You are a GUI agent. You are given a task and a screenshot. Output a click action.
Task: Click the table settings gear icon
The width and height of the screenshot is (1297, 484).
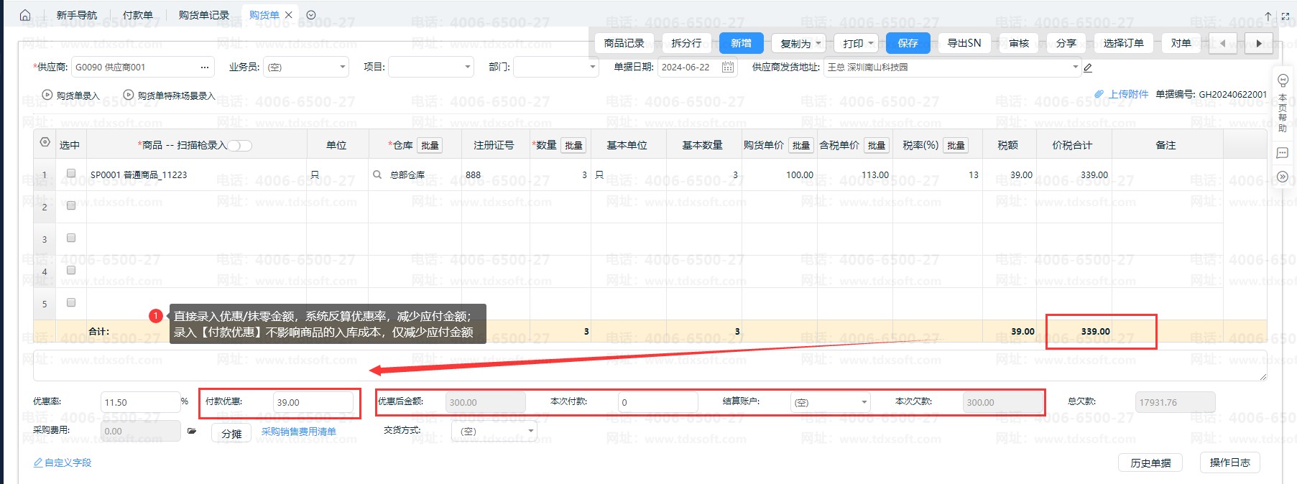coord(45,143)
